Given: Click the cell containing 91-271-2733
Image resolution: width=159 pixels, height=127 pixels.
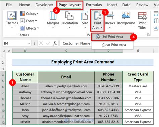Looking at the screenshot, I should pyautogui.click(x=108, y=116).
